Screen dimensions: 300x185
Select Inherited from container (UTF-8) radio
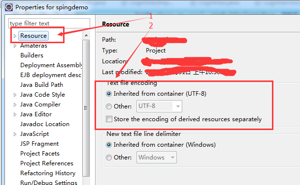[x=109, y=94]
